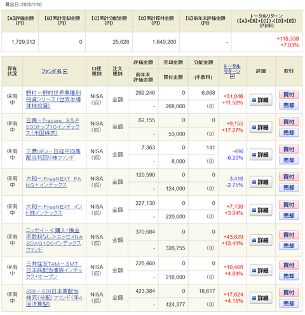Click 売却 for Tracers S&P500トップ10 fund
Viewport: 305px width, 315px height.
point(288,132)
